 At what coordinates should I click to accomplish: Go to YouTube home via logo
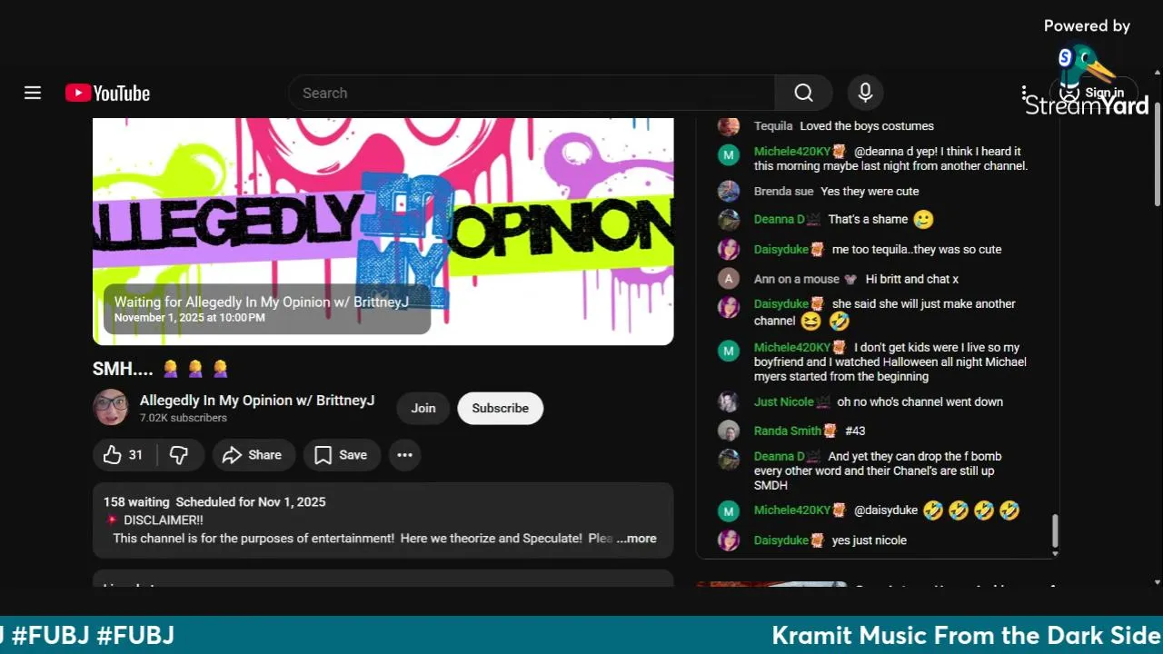pyautogui.click(x=107, y=93)
